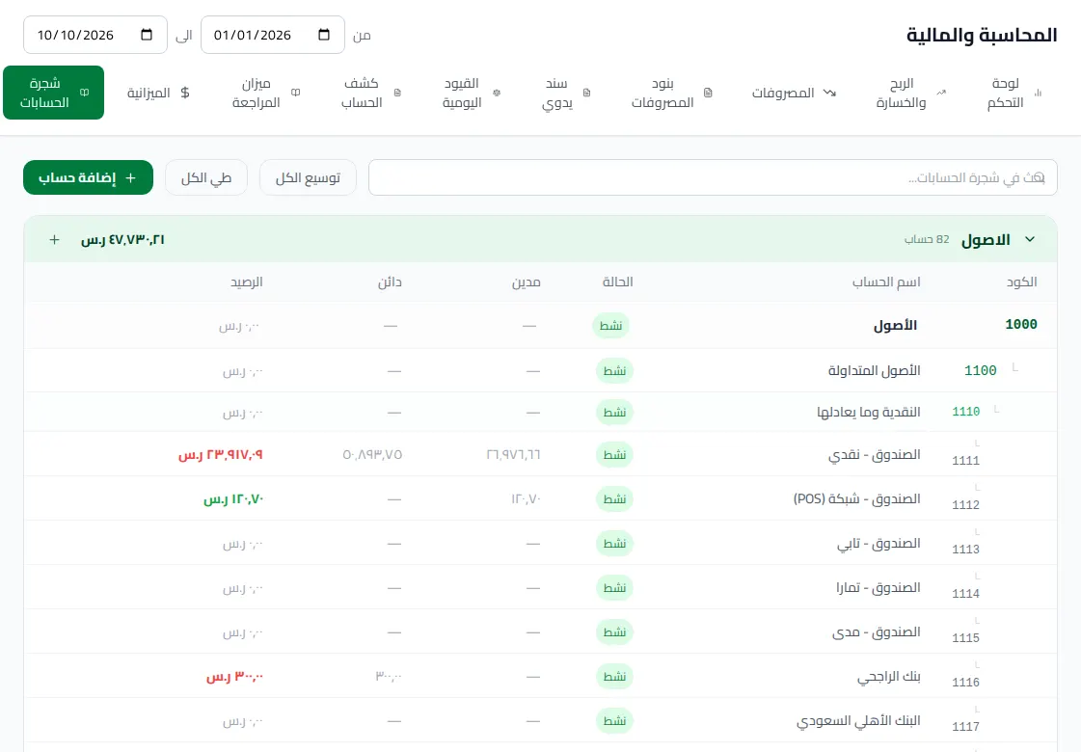The image size is (1081, 752).
Task: Open بنود المصروفات tab
Action: click(x=671, y=93)
